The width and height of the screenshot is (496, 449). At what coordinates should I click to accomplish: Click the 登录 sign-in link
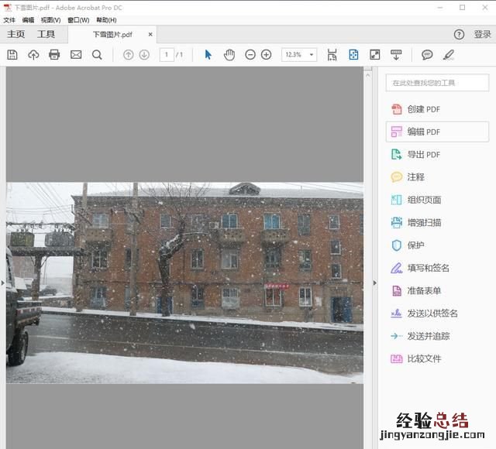pos(482,34)
